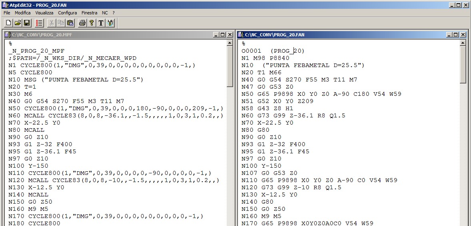Click 'N110 G65 P9898' line in right editor
471x226 pixels.
319,180
